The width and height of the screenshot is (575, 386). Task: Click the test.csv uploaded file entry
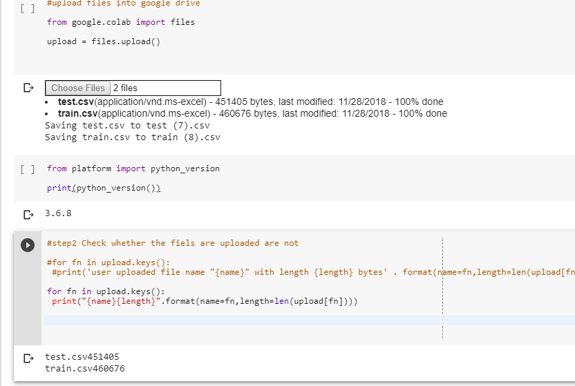pyautogui.click(x=250, y=102)
